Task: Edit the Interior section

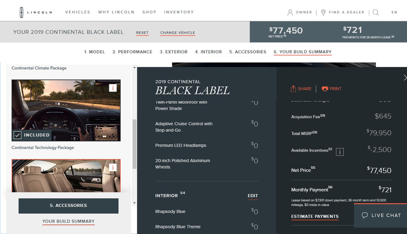Action: pyautogui.click(x=253, y=196)
